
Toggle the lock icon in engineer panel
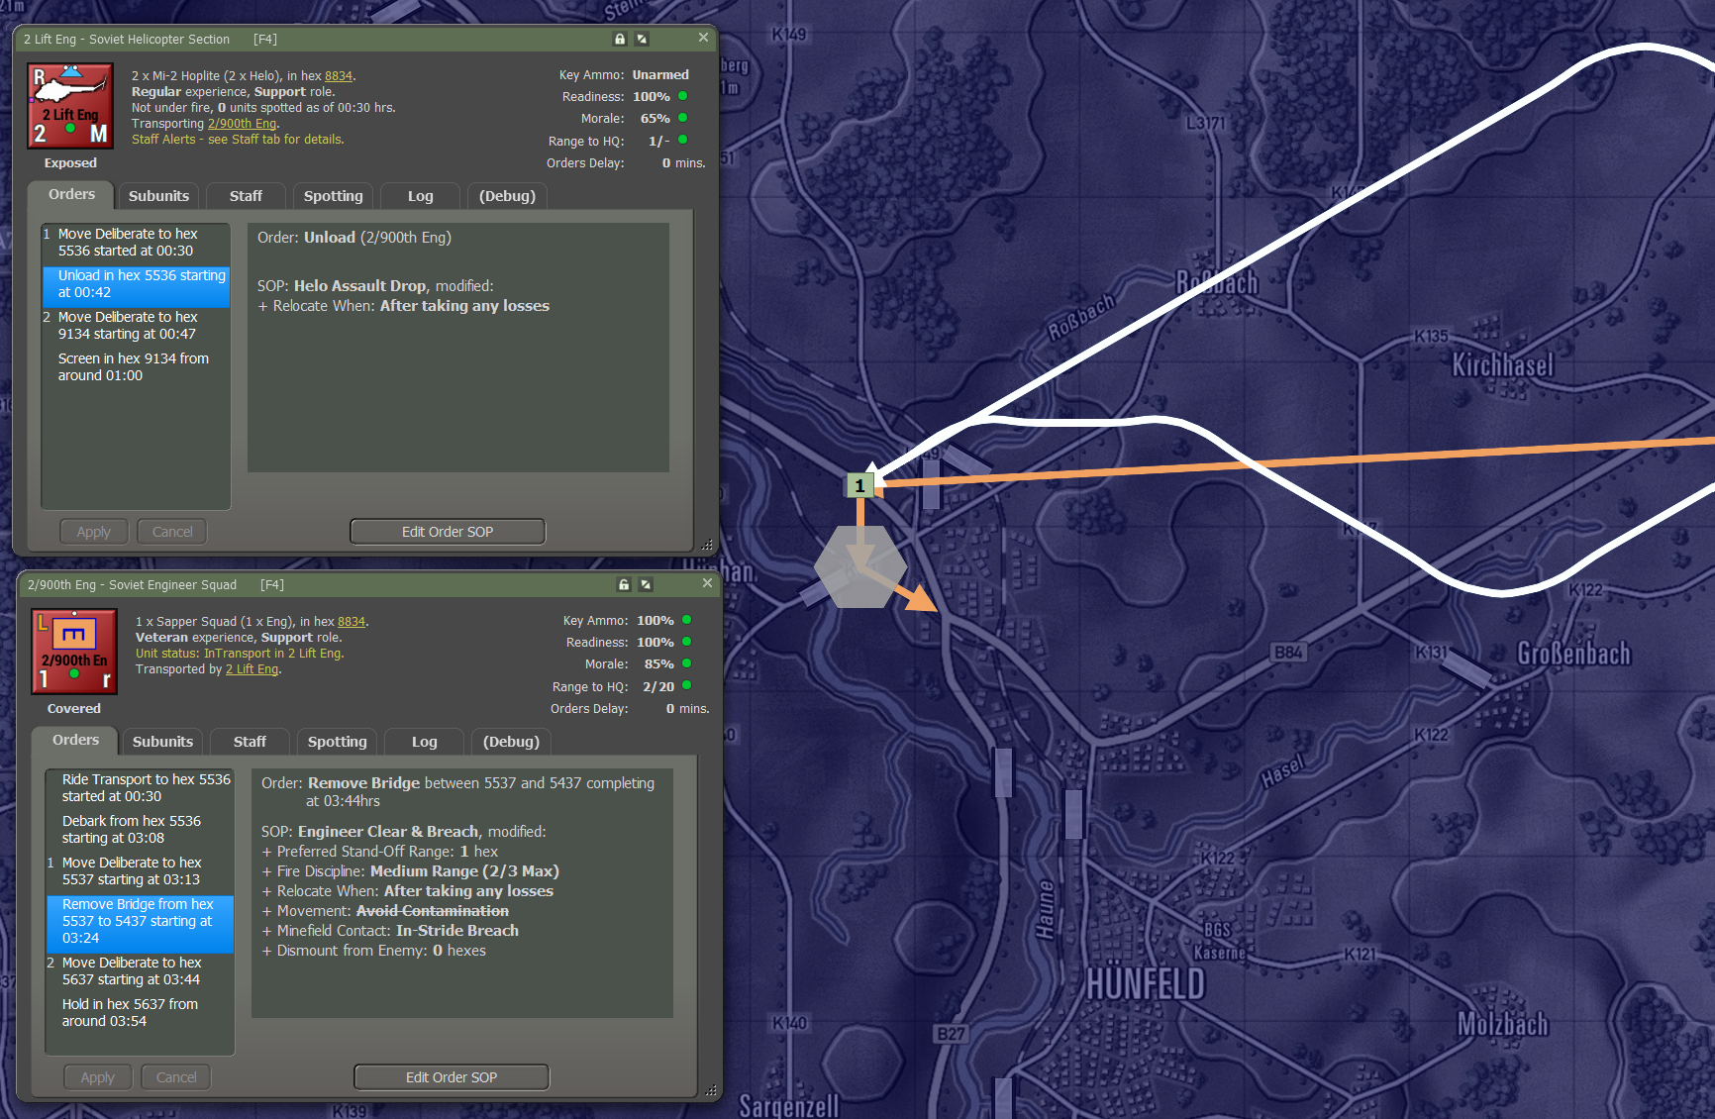coord(624,584)
